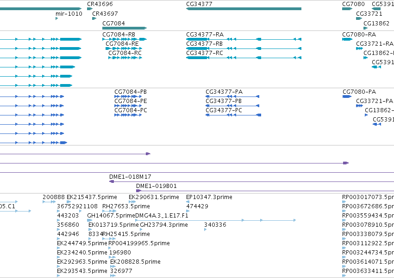The height and width of the screenshot is (278, 394).
Task: Click the CR43696 gene label
Action: pyautogui.click(x=100, y=4)
